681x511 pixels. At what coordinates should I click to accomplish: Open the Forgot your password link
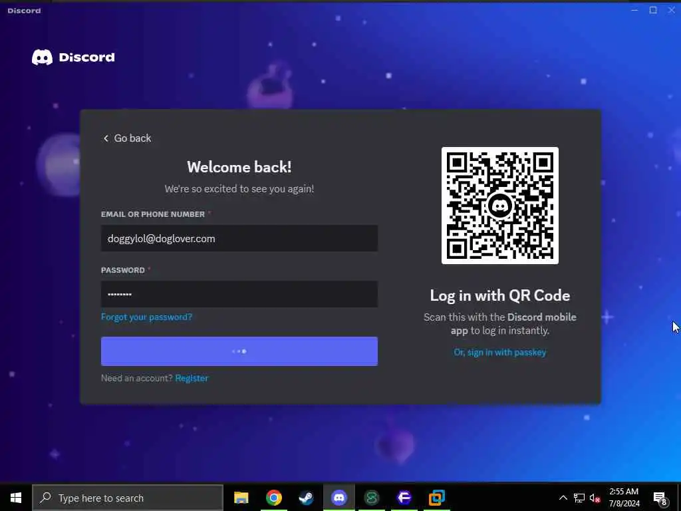tap(146, 317)
